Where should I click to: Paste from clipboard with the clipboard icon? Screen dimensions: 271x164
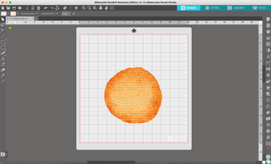point(38,8)
